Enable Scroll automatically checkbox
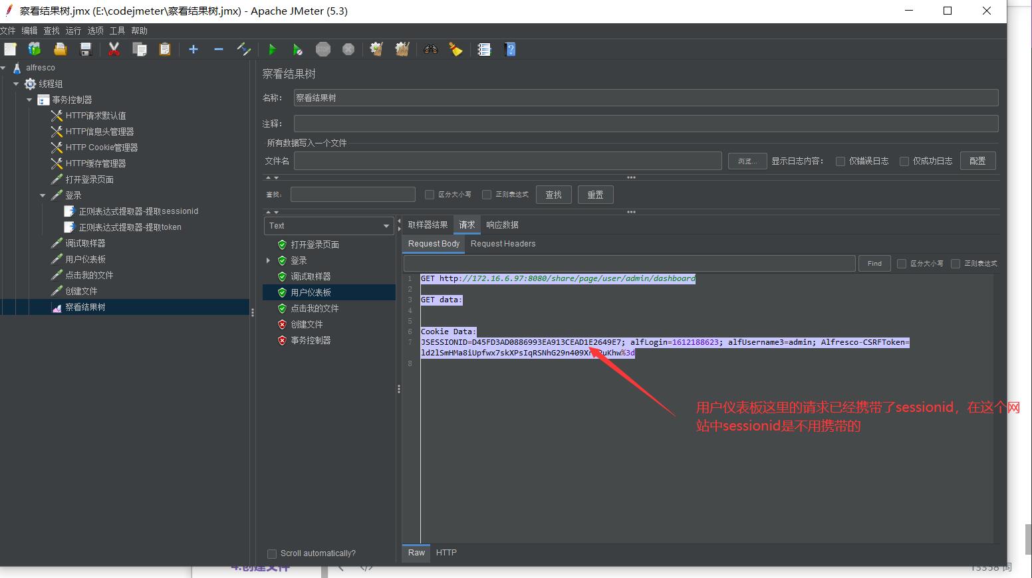The width and height of the screenshot is (1032, 578). (271, 553)
